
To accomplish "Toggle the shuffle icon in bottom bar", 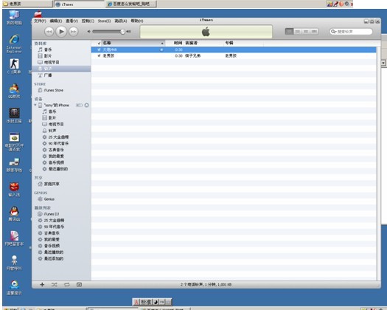I will pos(55,285).
